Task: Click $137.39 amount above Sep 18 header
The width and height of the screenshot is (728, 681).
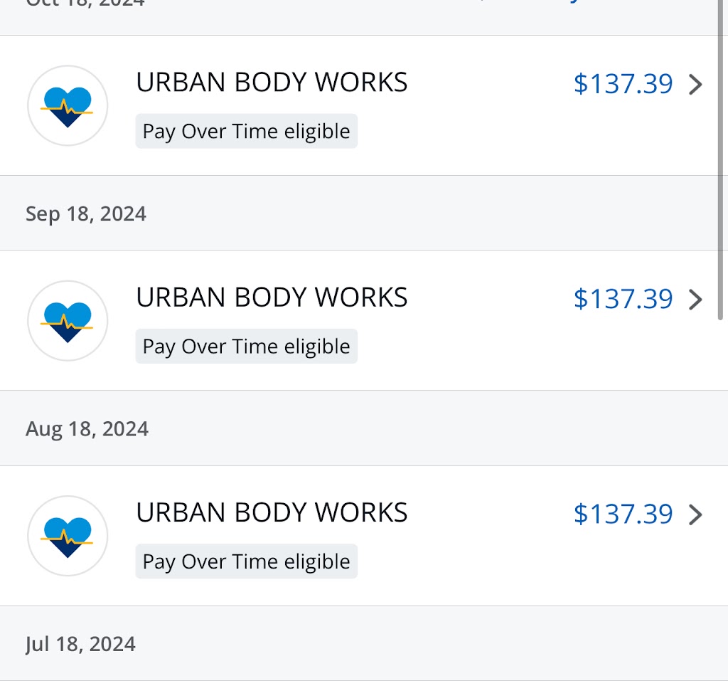Action: click(623, 84)
